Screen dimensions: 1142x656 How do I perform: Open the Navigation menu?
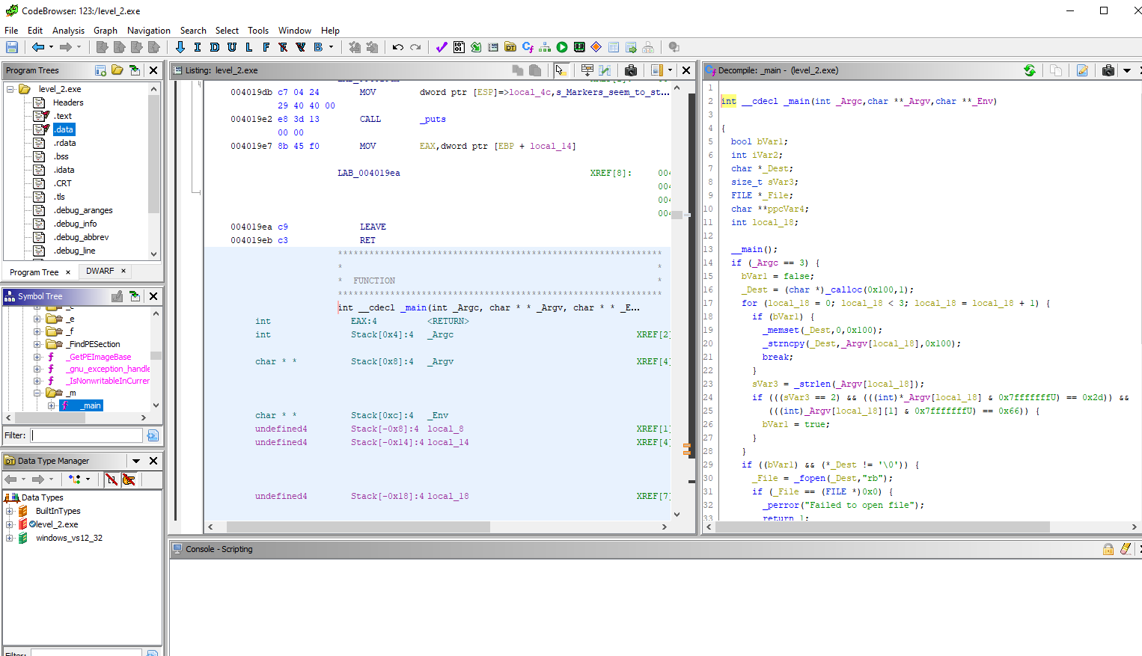(x=149, y=31)
